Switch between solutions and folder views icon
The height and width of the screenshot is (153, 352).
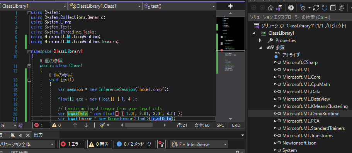click(x=279, y=8)
